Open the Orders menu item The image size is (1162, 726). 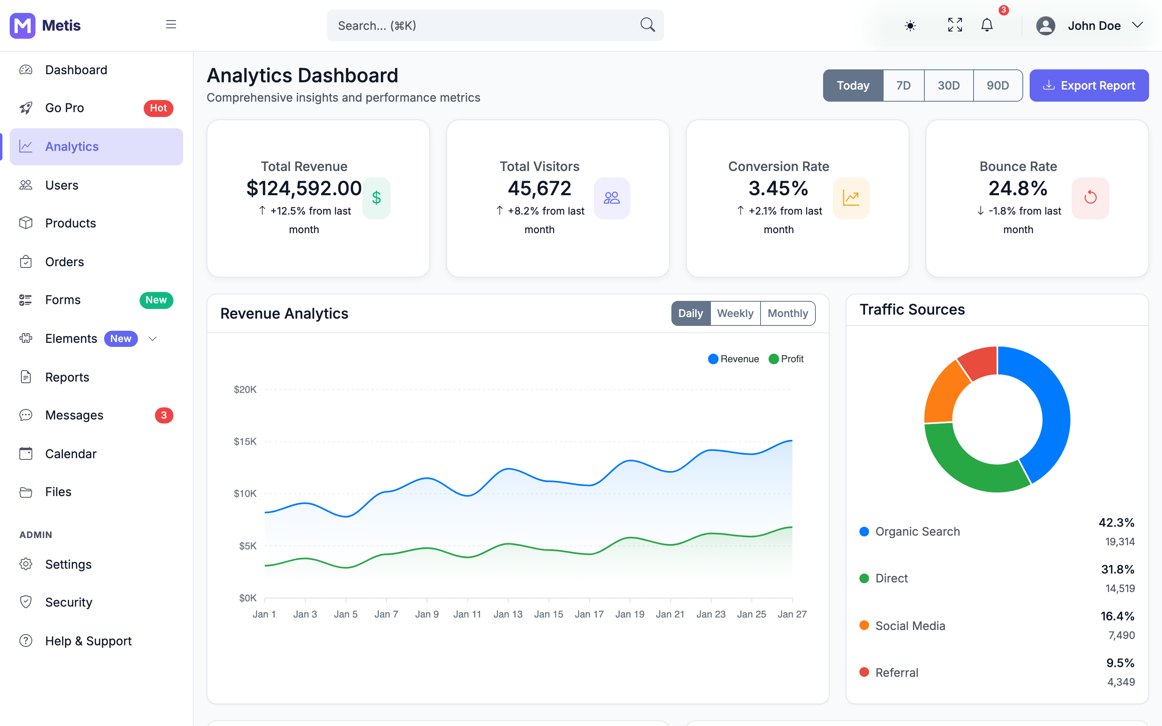pyautogui.click(x=96, y=262)
